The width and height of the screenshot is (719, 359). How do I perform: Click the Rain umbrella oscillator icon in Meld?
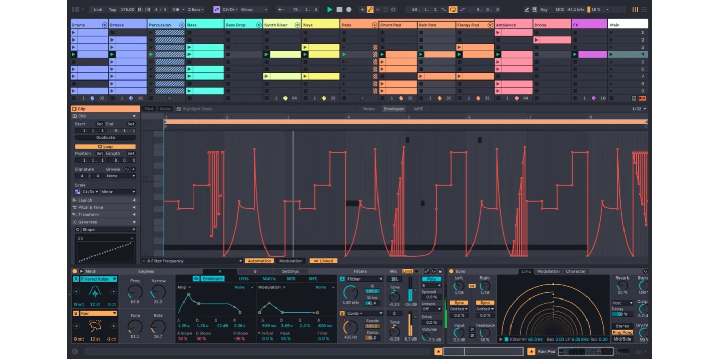95,326
